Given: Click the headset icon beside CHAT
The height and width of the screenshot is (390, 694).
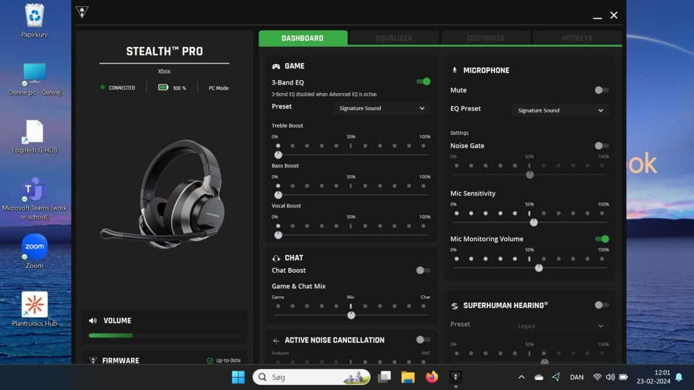Looking at the screenshot, I should pyautogui.click(x=276, y=258).
